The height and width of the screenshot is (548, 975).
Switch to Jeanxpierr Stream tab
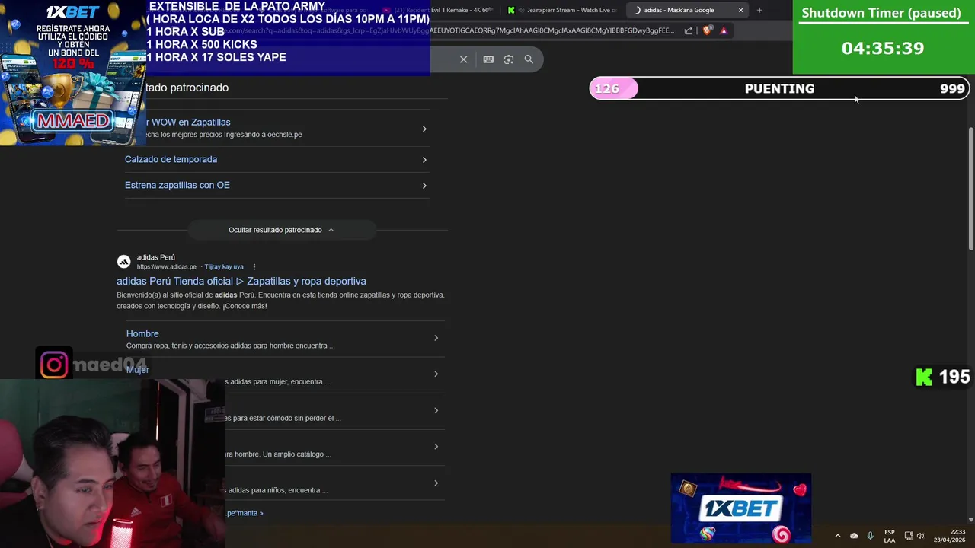point(564,10)
